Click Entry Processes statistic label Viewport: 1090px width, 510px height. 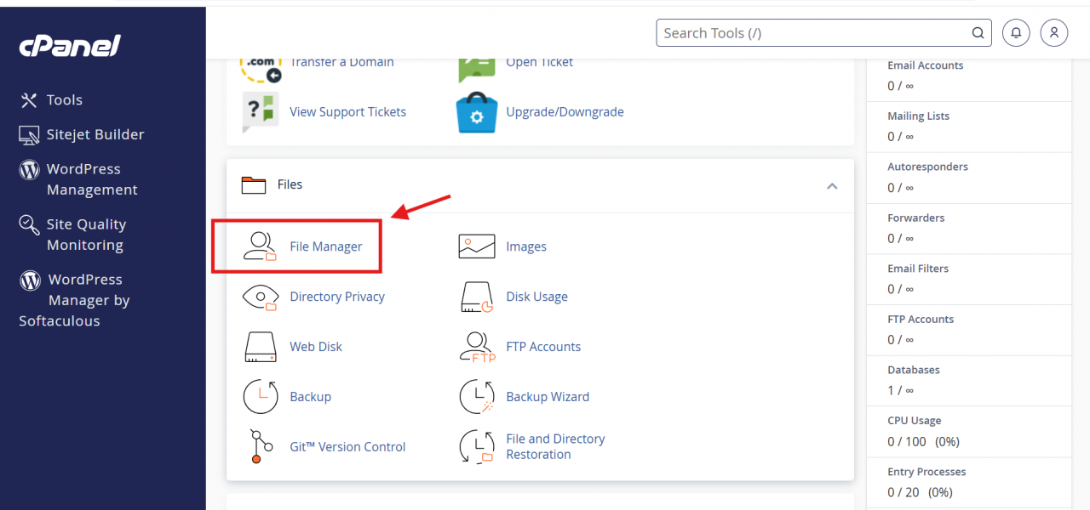[926, 472]
